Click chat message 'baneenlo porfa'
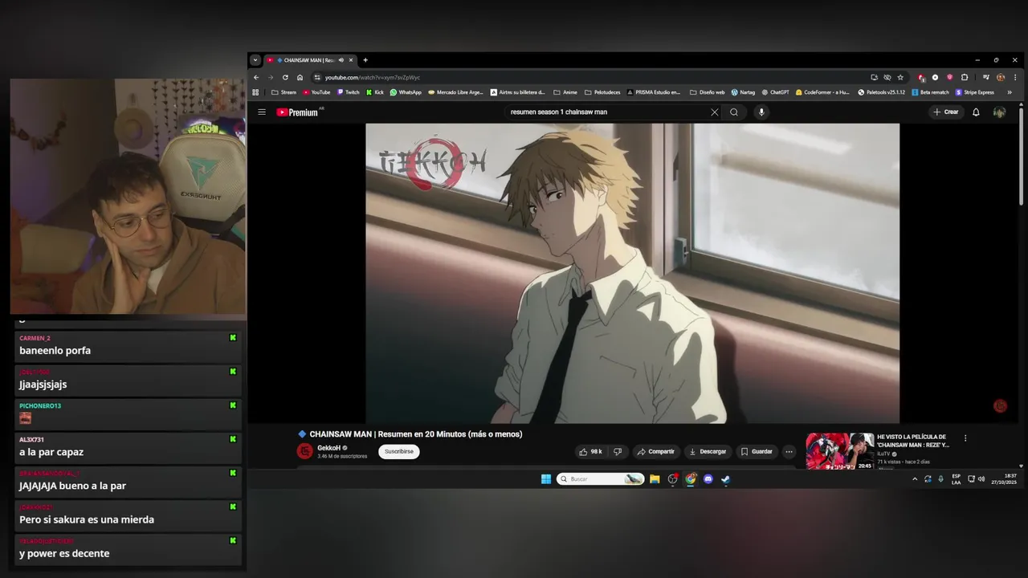The width and height of the screenshot is (1028, 578). 55,351
